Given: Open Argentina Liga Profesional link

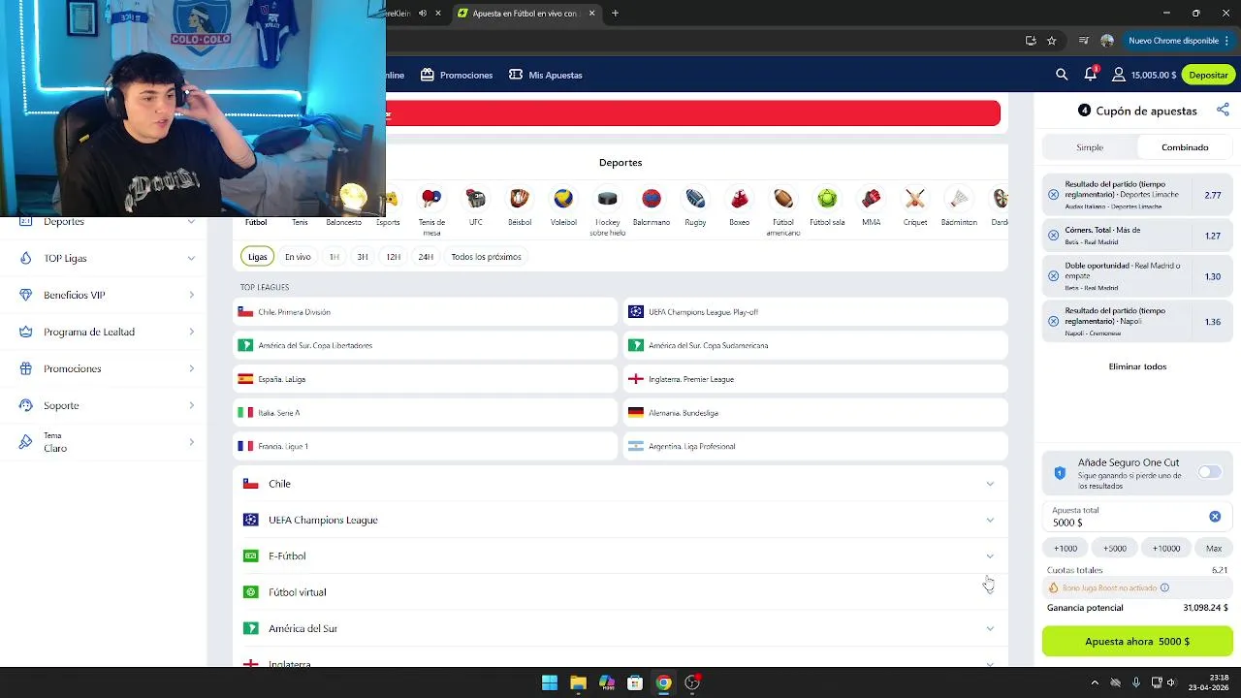Looking at the screenshot, I should tap(815, 446).
